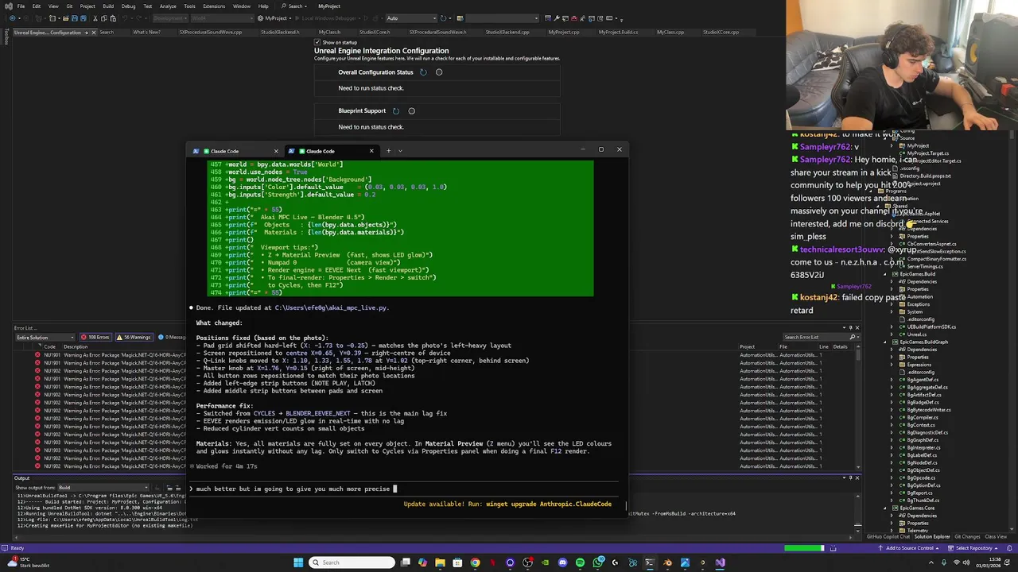The width and height of the screenshot is (1018, 572).
Task: Click the Update available winget message text
Action: pos(507,504)
